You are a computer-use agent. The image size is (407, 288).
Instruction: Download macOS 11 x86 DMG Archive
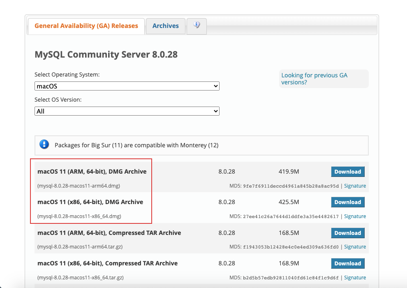pyautogui.click(x=347, y=202)
